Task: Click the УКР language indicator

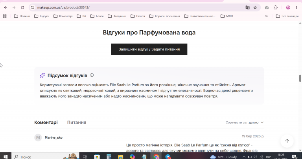Action: pyautogui.click(x=268, y=157)
